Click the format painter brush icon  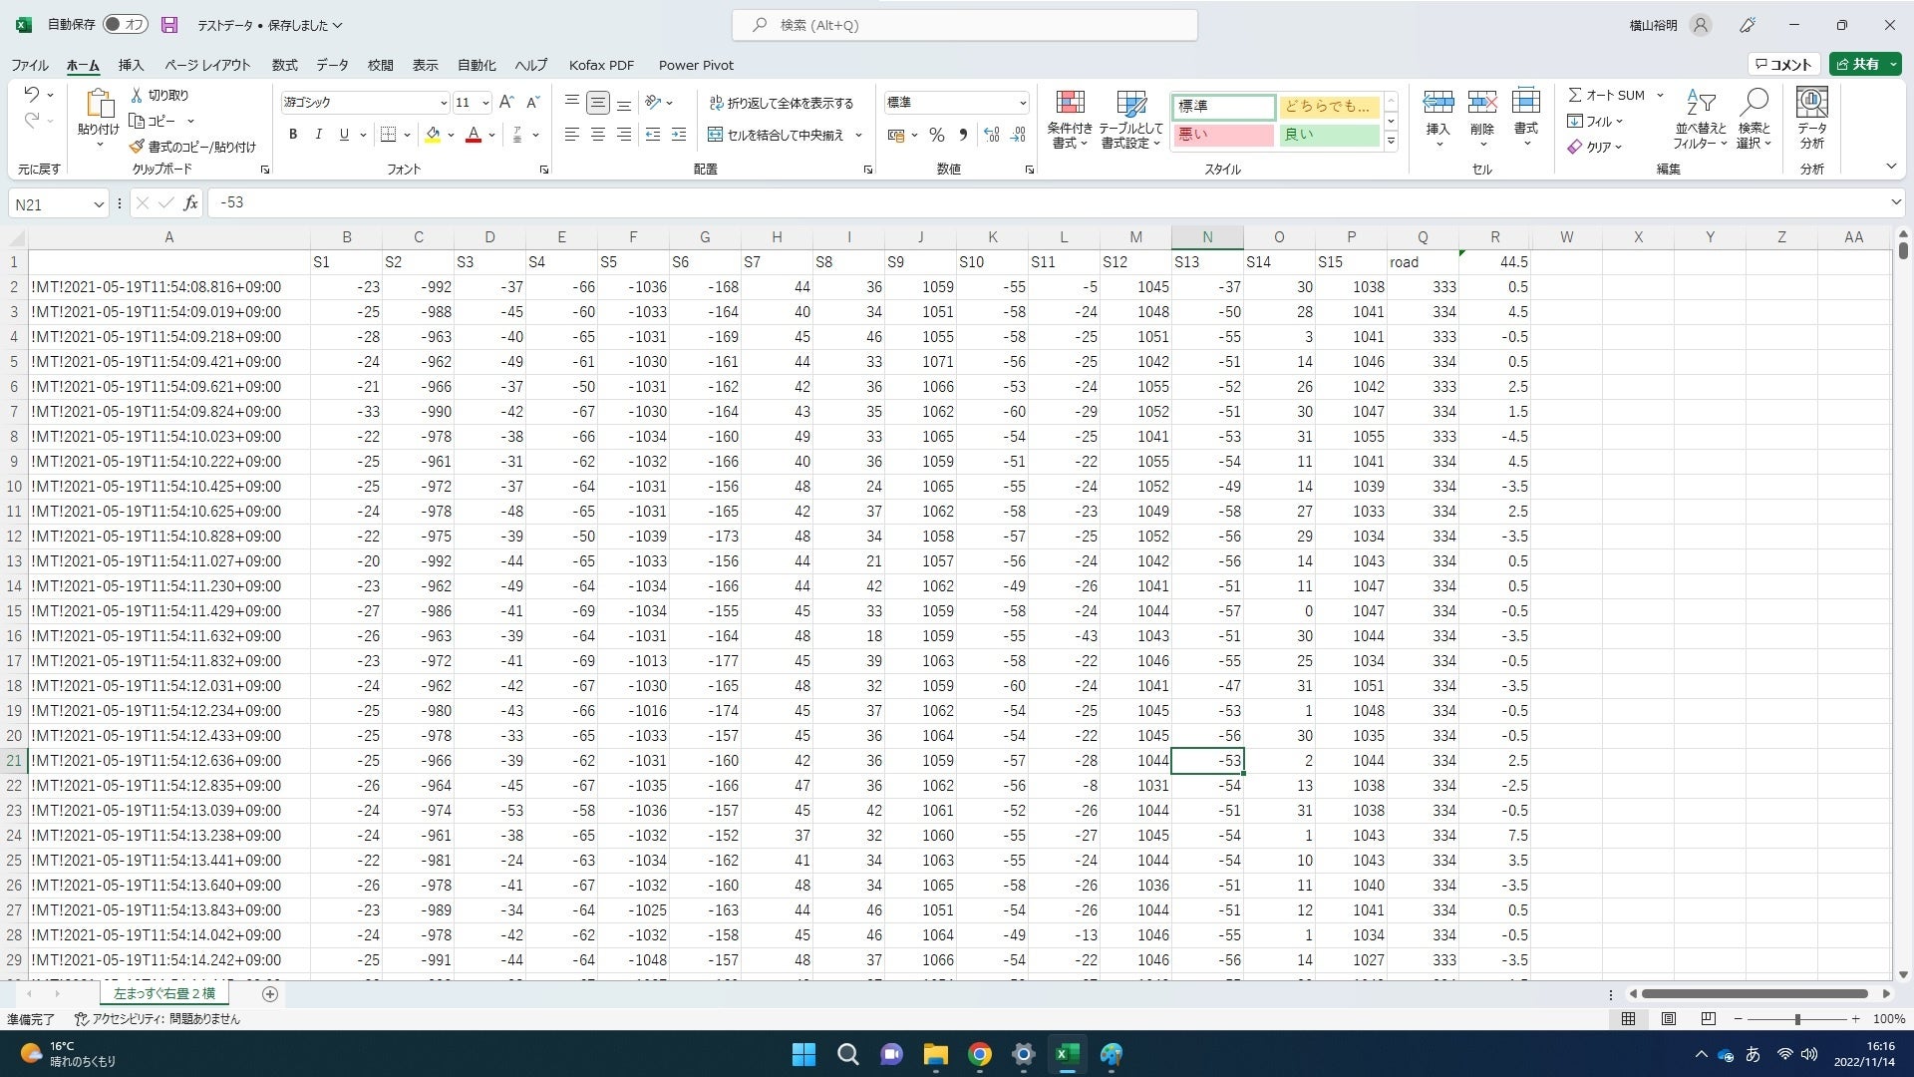pyautogui.click(x=138, y=147)
